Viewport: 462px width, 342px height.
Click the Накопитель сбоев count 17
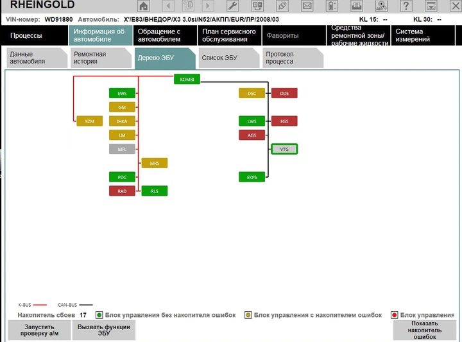pyautogui.click(x=83, y=315)
